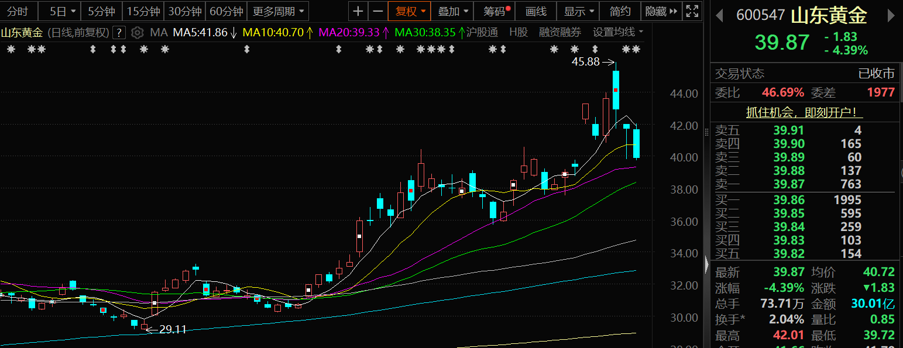The width and height of the screenshot is (903, 348).
Task: Expand 更多周期 period dropdown
Action: pos(279,11)
